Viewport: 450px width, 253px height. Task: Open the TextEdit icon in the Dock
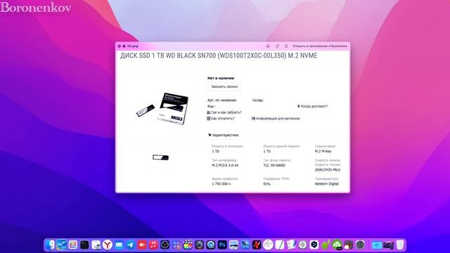tap(280, 245)
